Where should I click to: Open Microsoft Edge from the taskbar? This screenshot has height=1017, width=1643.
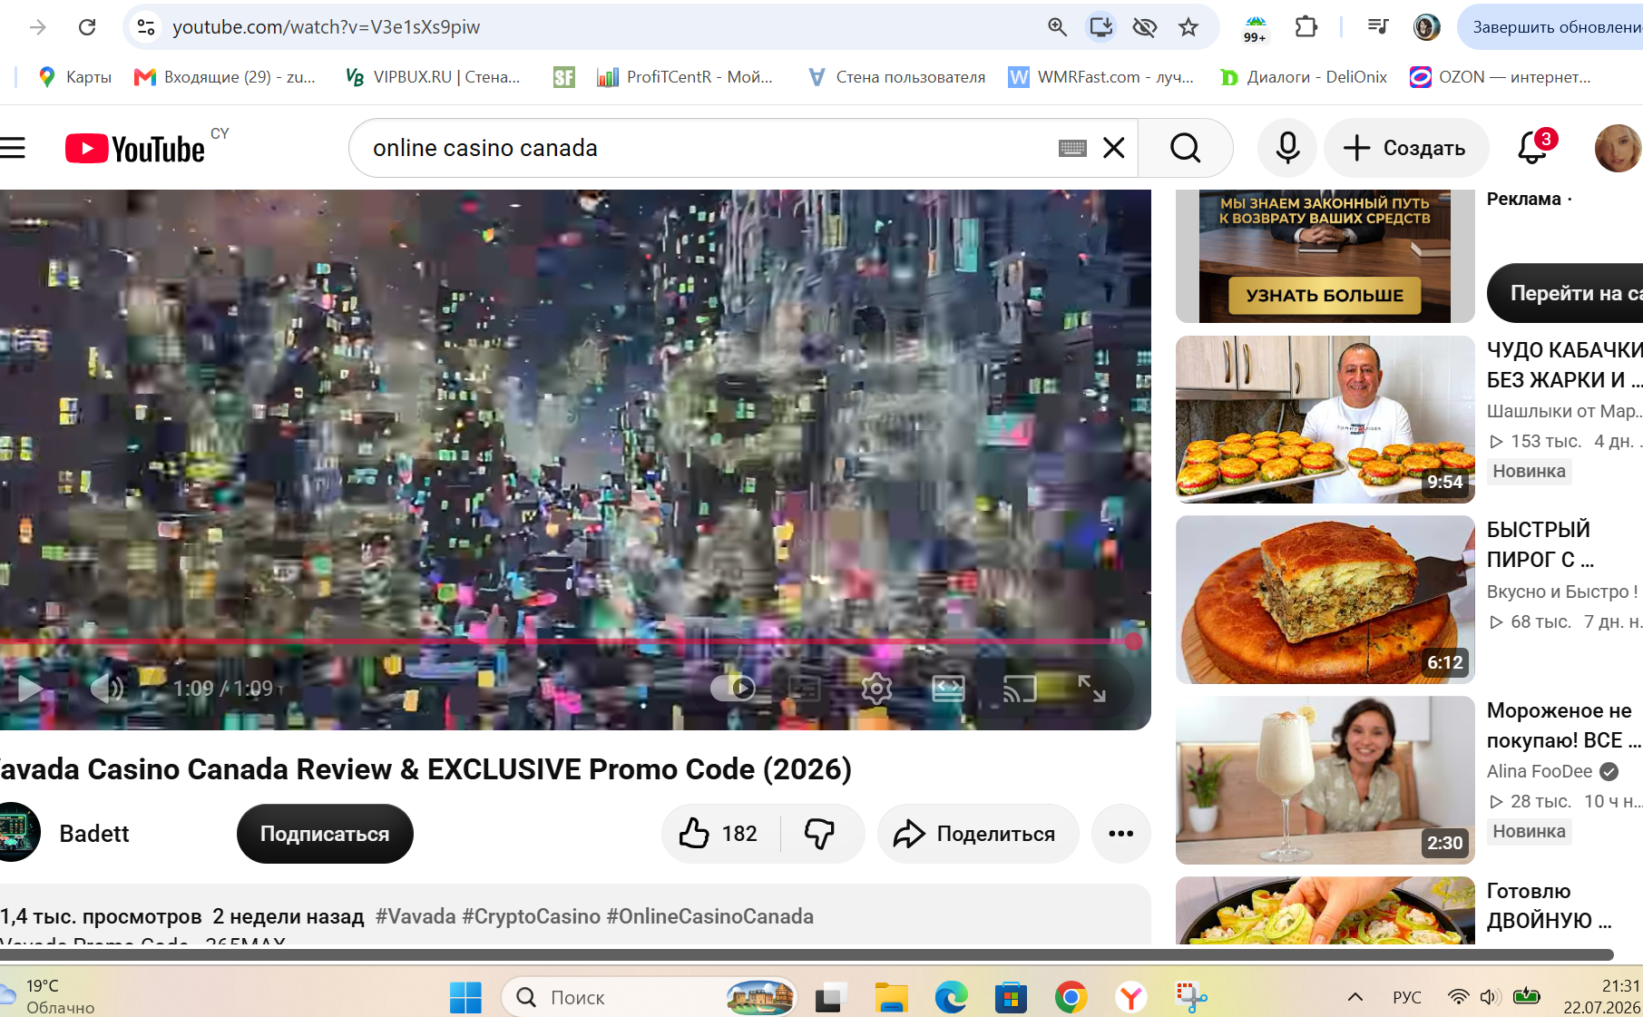tap(952, 998)
